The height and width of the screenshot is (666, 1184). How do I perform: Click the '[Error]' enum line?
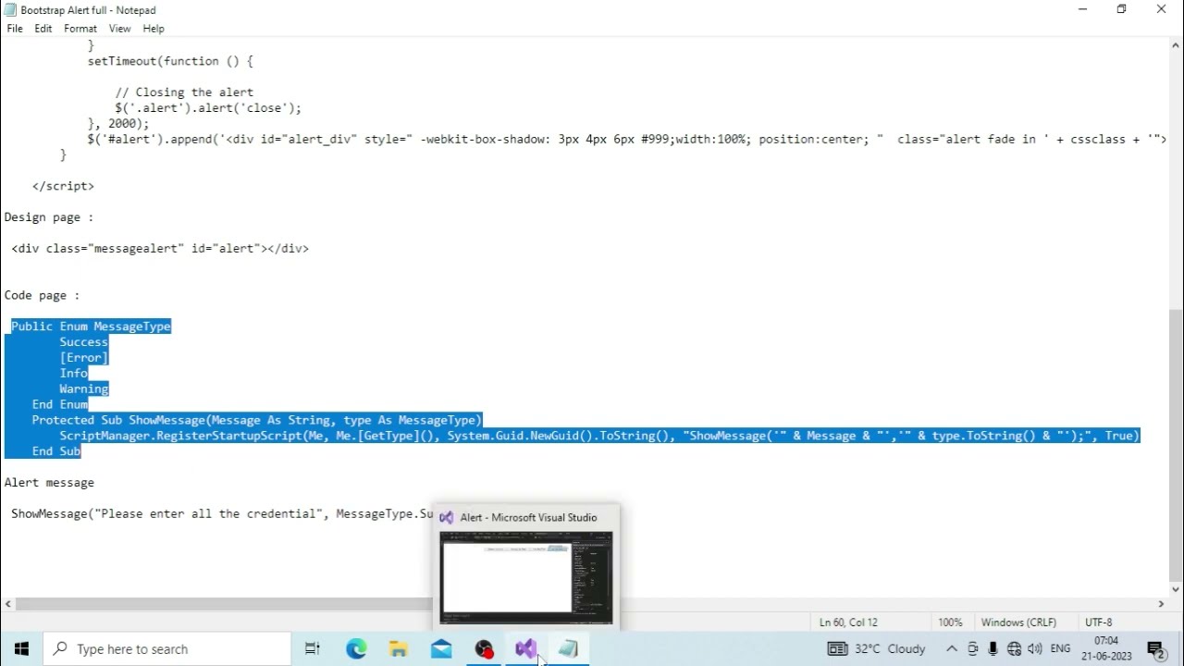84,358
